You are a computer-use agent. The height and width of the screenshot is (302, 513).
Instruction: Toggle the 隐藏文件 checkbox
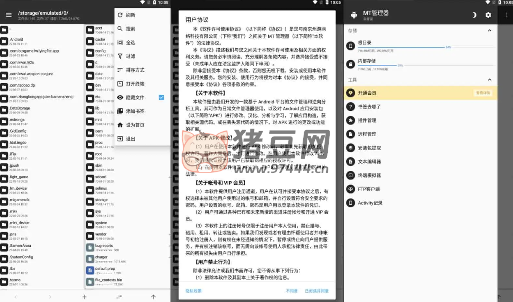[161, 97]
